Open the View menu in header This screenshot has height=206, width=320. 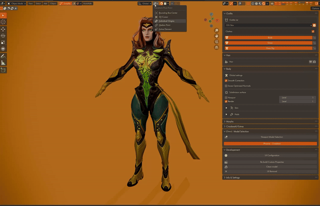coord(30,4)
